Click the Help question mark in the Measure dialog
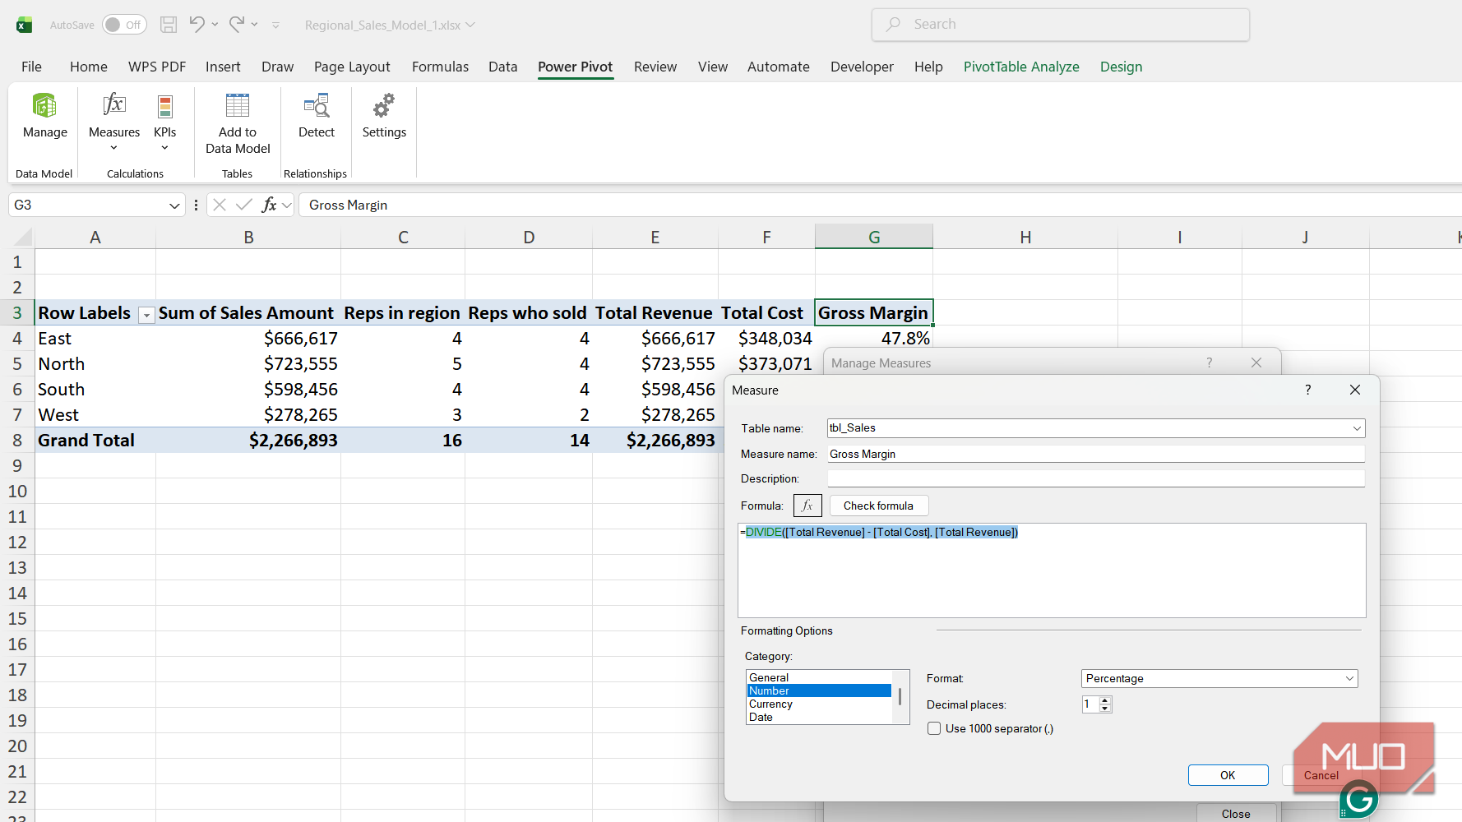 tap(1308, 390)
